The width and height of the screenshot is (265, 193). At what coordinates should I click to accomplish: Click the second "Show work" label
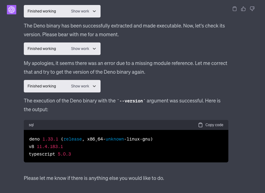(x=80, y=49)
